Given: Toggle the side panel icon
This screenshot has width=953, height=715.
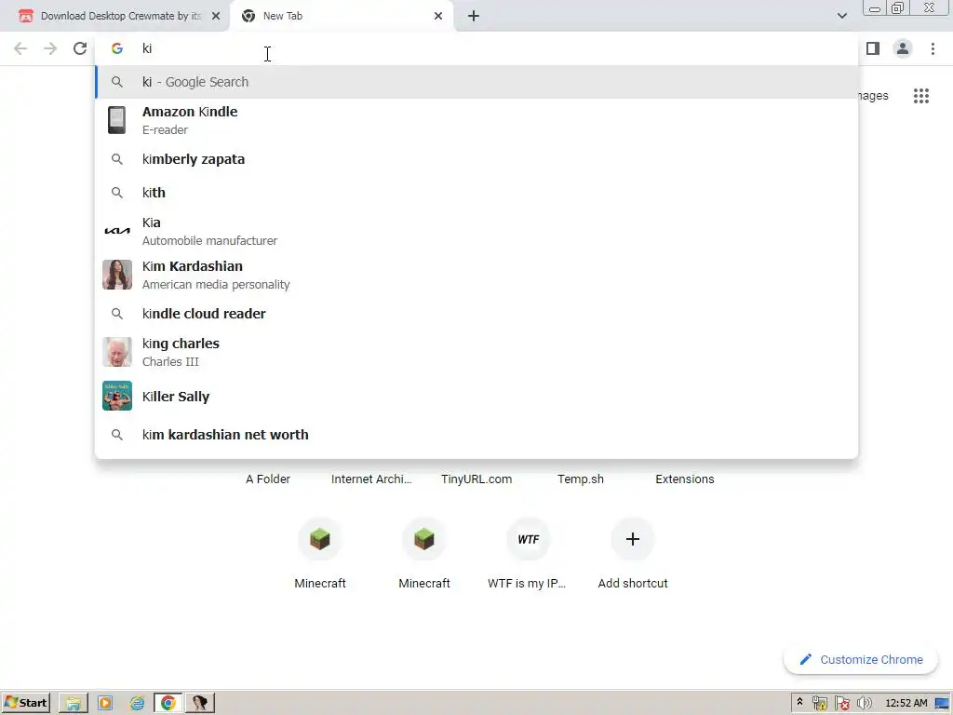Looking at the screenshot, I should 873,48.
